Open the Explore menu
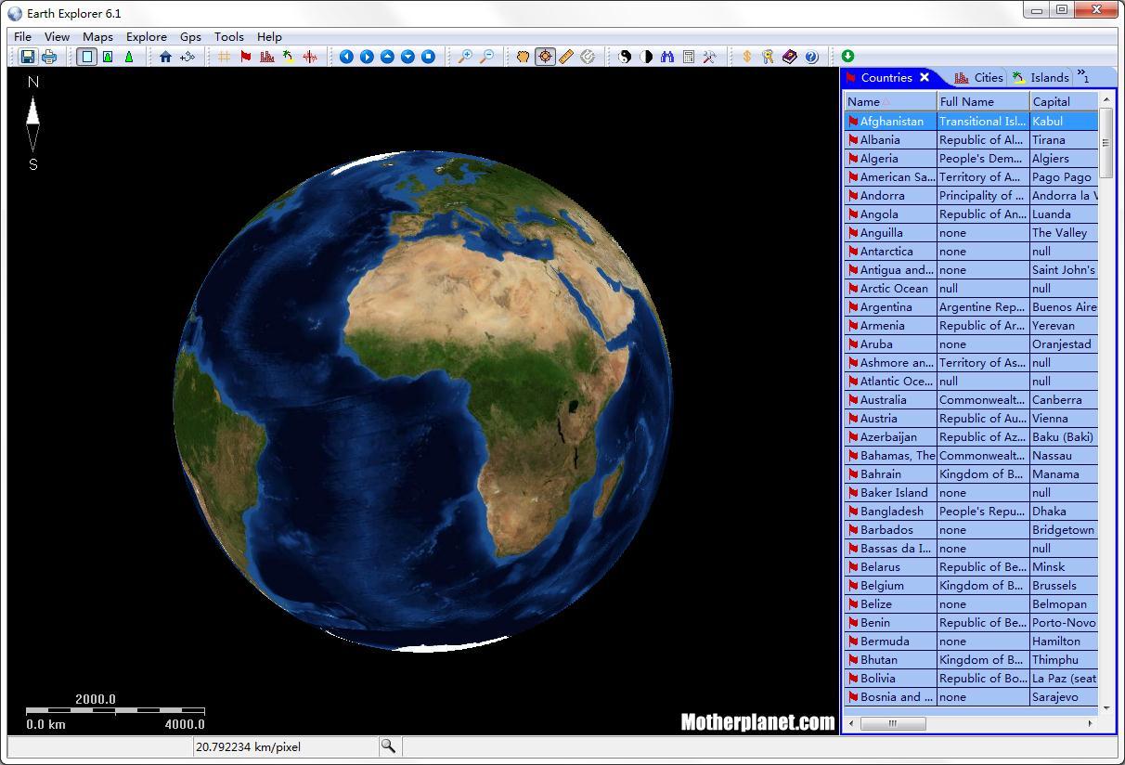Viewport: 1125px width, 765px height. point(147,37)
